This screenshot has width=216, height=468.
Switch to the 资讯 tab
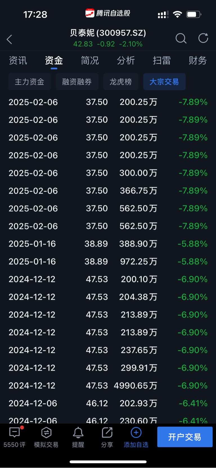[x=18, y=60]
